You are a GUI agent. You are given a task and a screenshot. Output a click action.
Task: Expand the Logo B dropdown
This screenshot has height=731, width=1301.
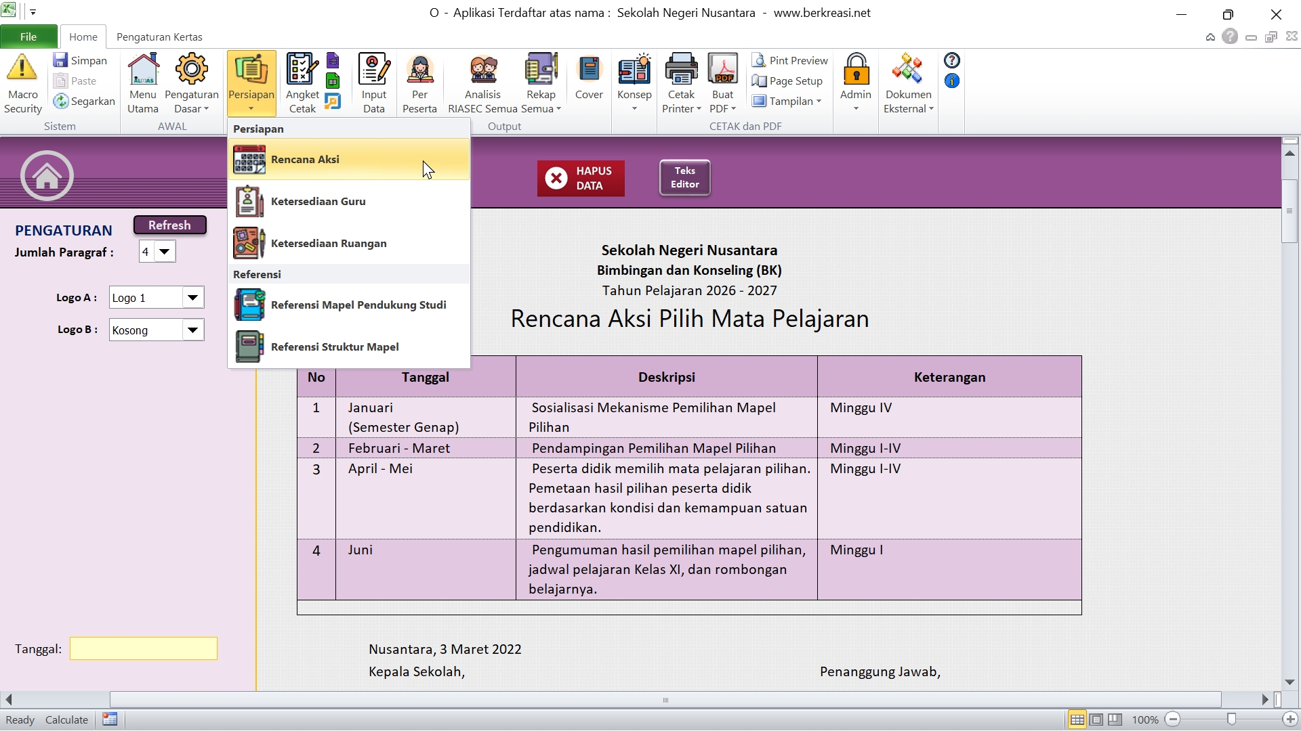(x=192, y=330)
